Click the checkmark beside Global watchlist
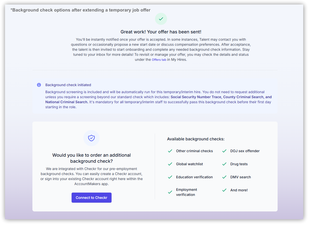310x226 pixels. point(170,164)
